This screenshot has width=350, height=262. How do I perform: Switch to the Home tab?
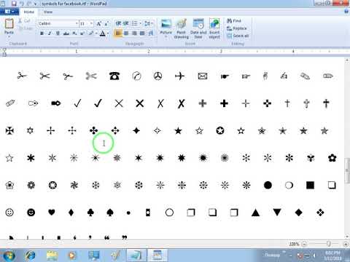29,12
